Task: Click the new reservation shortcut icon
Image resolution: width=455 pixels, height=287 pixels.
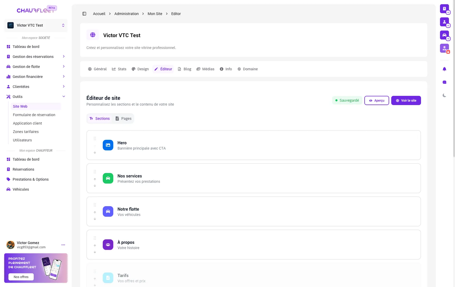Action: click(x=444, y=9)
